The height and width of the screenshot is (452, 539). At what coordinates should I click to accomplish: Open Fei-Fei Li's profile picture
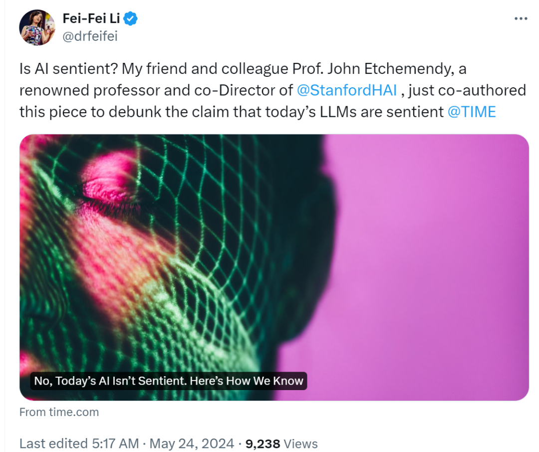coord(37,27)
